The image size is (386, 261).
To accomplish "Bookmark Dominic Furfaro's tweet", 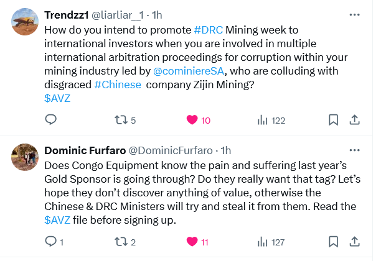I will click(x=333, y=242).
